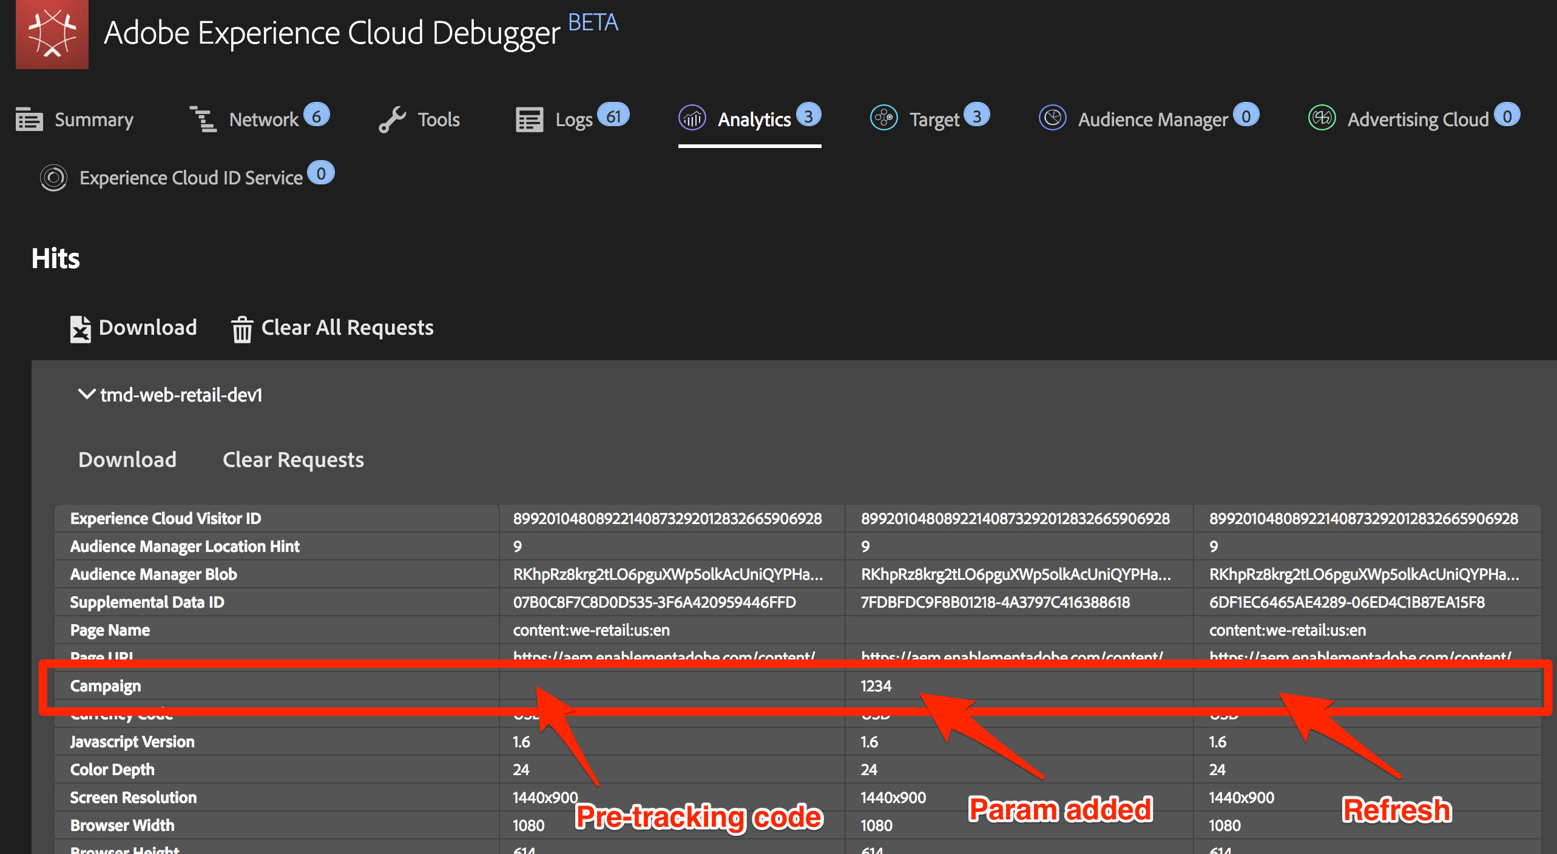Click the Campaign value 1234 cell
This screenshot has height=854, width=1557.
[x=876, y=686]
